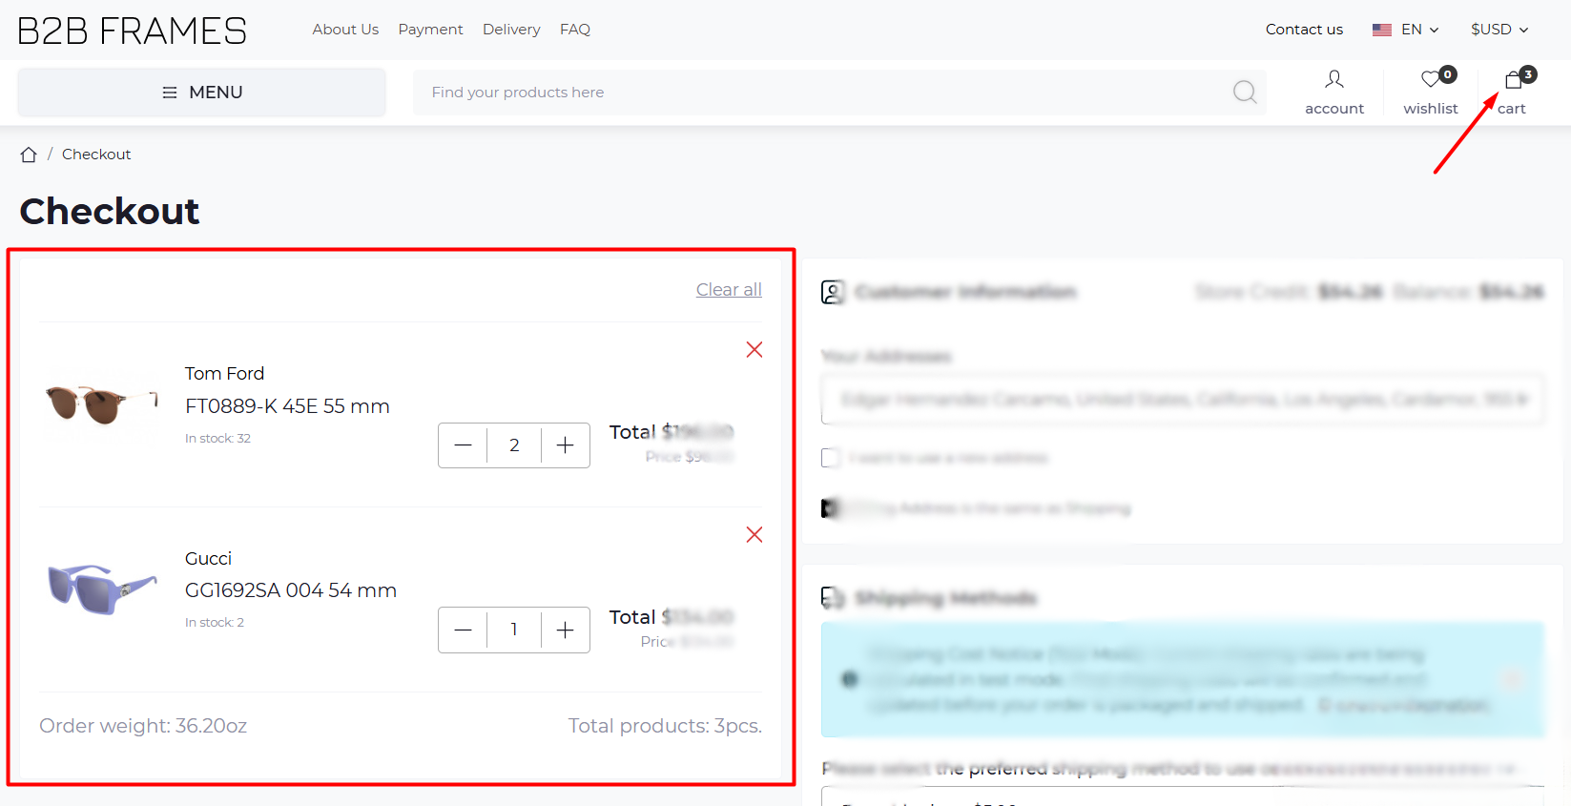The image size is (1571, 806).
Task: Decrease Tom Ford quantity with minus
Action: click(x=464, y=445)
